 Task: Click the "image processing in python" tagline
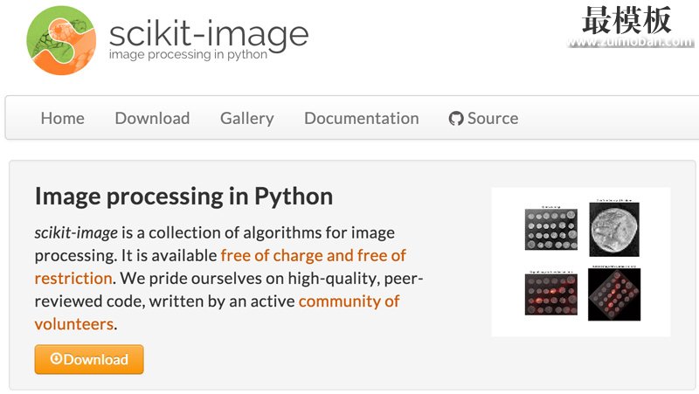click(x=188, y=54)
